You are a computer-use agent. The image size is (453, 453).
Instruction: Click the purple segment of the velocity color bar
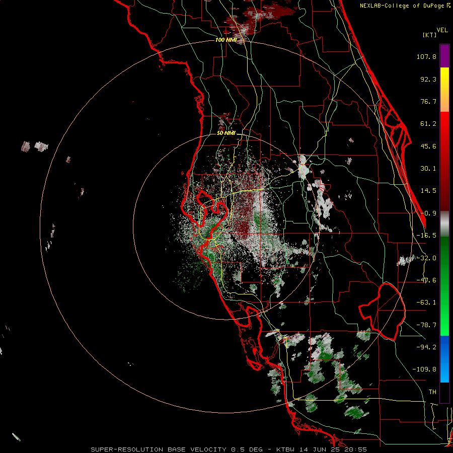pos(444,56)
